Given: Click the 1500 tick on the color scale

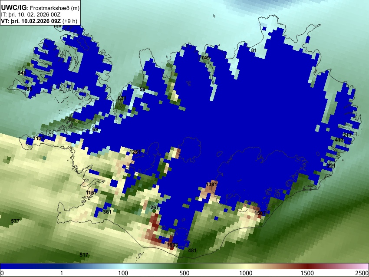Looking at the screenshot, I should point(307,273).
